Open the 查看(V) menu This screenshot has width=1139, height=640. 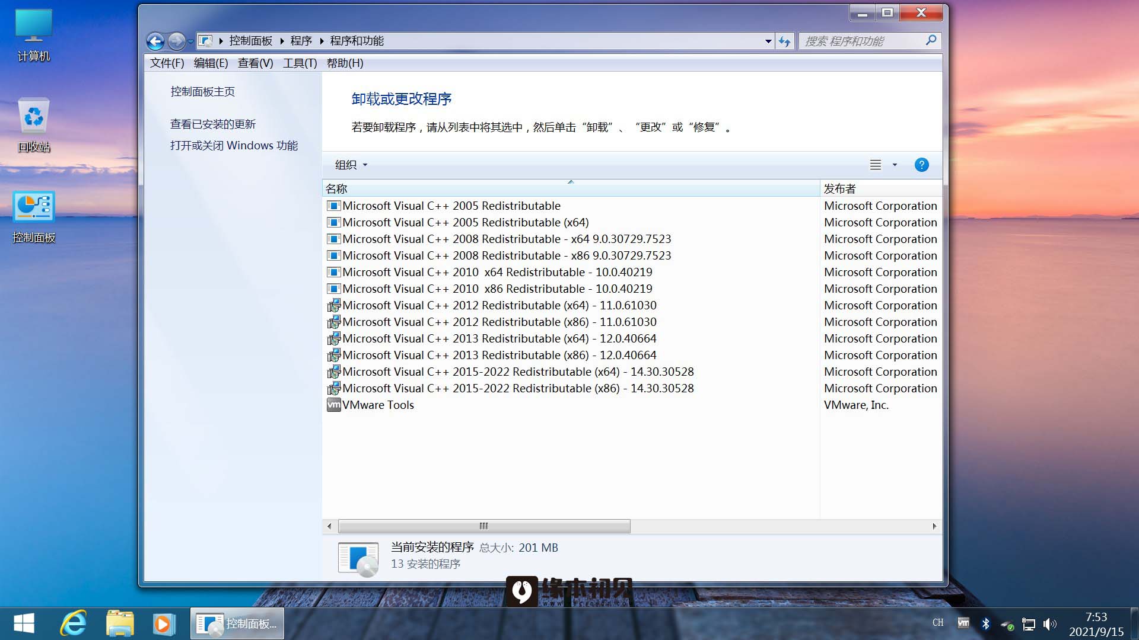(255, 63)
